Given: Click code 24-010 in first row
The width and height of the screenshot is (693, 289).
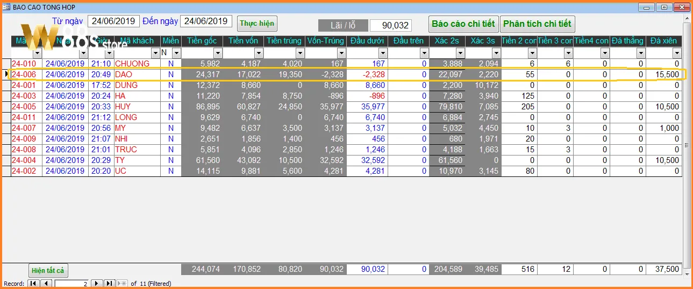Looking at the screenshot, I should (x=24, y=64).
